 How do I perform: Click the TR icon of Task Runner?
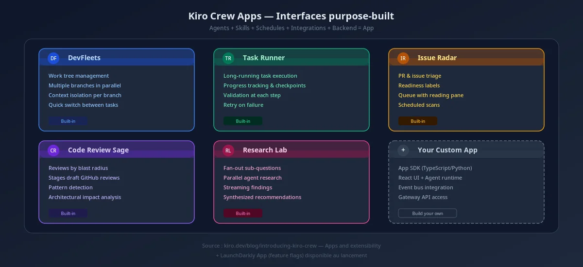pyautogui.click(x=228, y=58)
